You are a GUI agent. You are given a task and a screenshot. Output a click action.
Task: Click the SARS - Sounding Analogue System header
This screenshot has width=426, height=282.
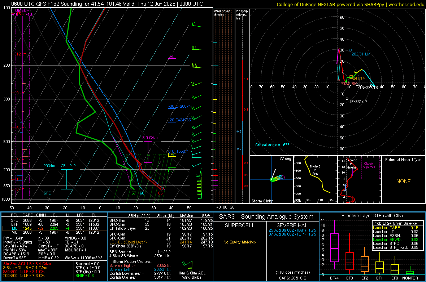click(266, 216)
